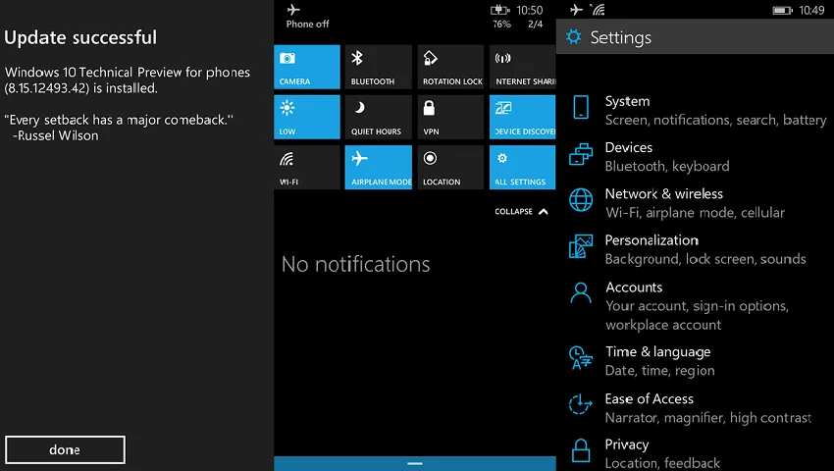This screenshot has height=471, width=834.
Task: Click airplane icon above 'Phone off'
Action: coord(293,10)
